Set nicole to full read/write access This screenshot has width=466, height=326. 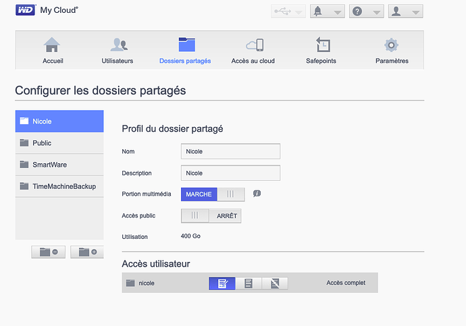pyautogui.click(x=222, y=283)
